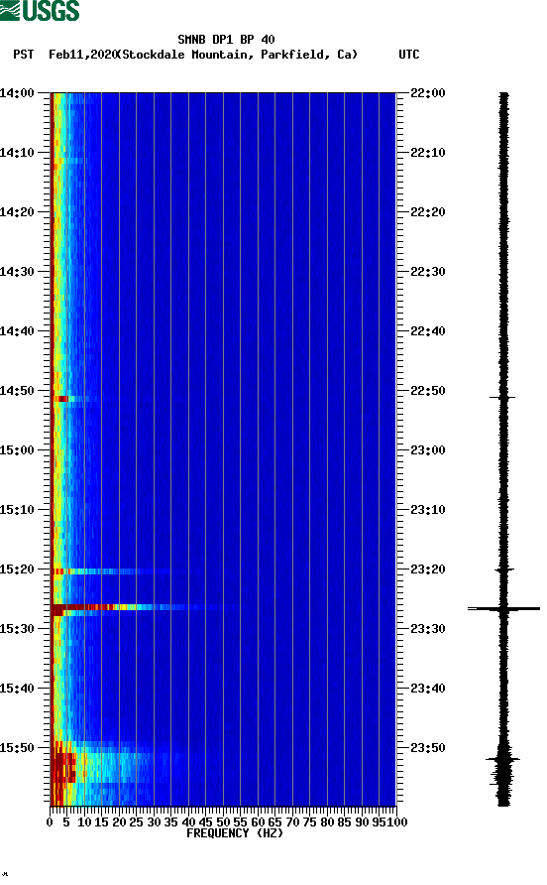Click the large seismogram spike near 23:27

point(503,609)
